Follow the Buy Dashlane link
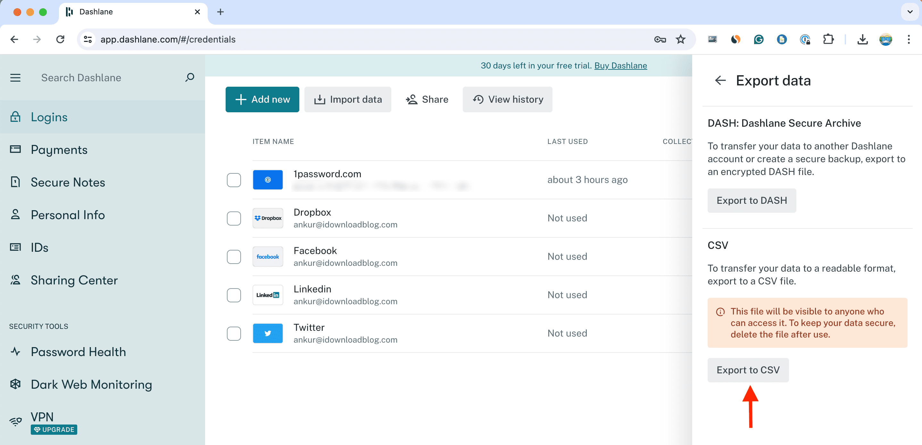922x445 pixels. (x=620, y=66)
